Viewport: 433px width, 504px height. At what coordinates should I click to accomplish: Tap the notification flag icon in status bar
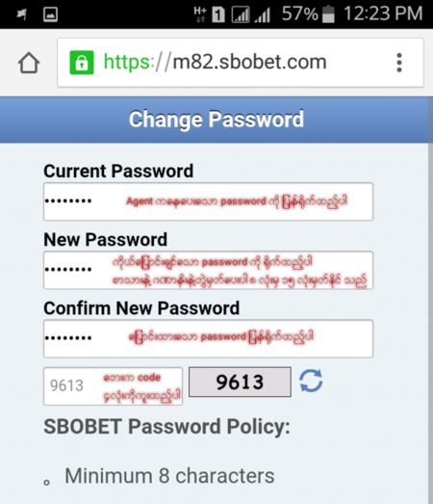(x=22, y=14)
